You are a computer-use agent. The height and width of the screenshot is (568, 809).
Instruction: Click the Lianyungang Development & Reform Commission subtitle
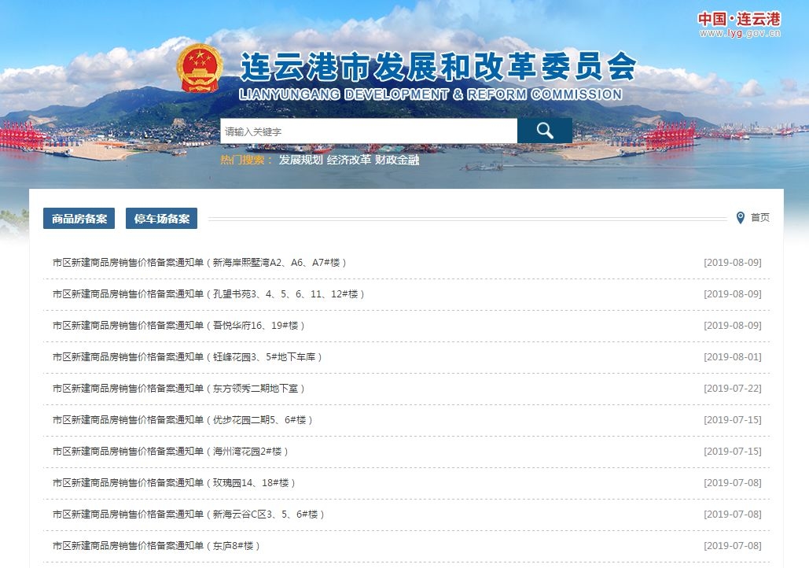click(x=430, y=94)
